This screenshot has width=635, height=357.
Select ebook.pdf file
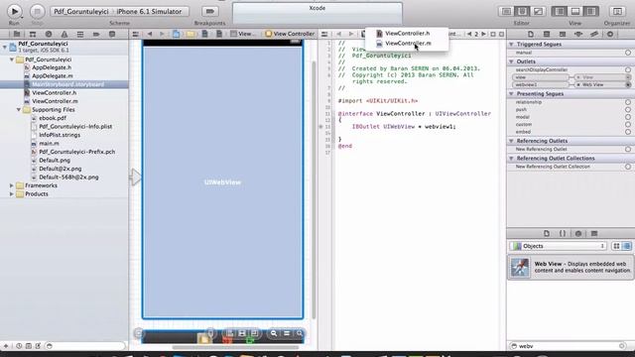pyautogui.click(x=53, y=118)
